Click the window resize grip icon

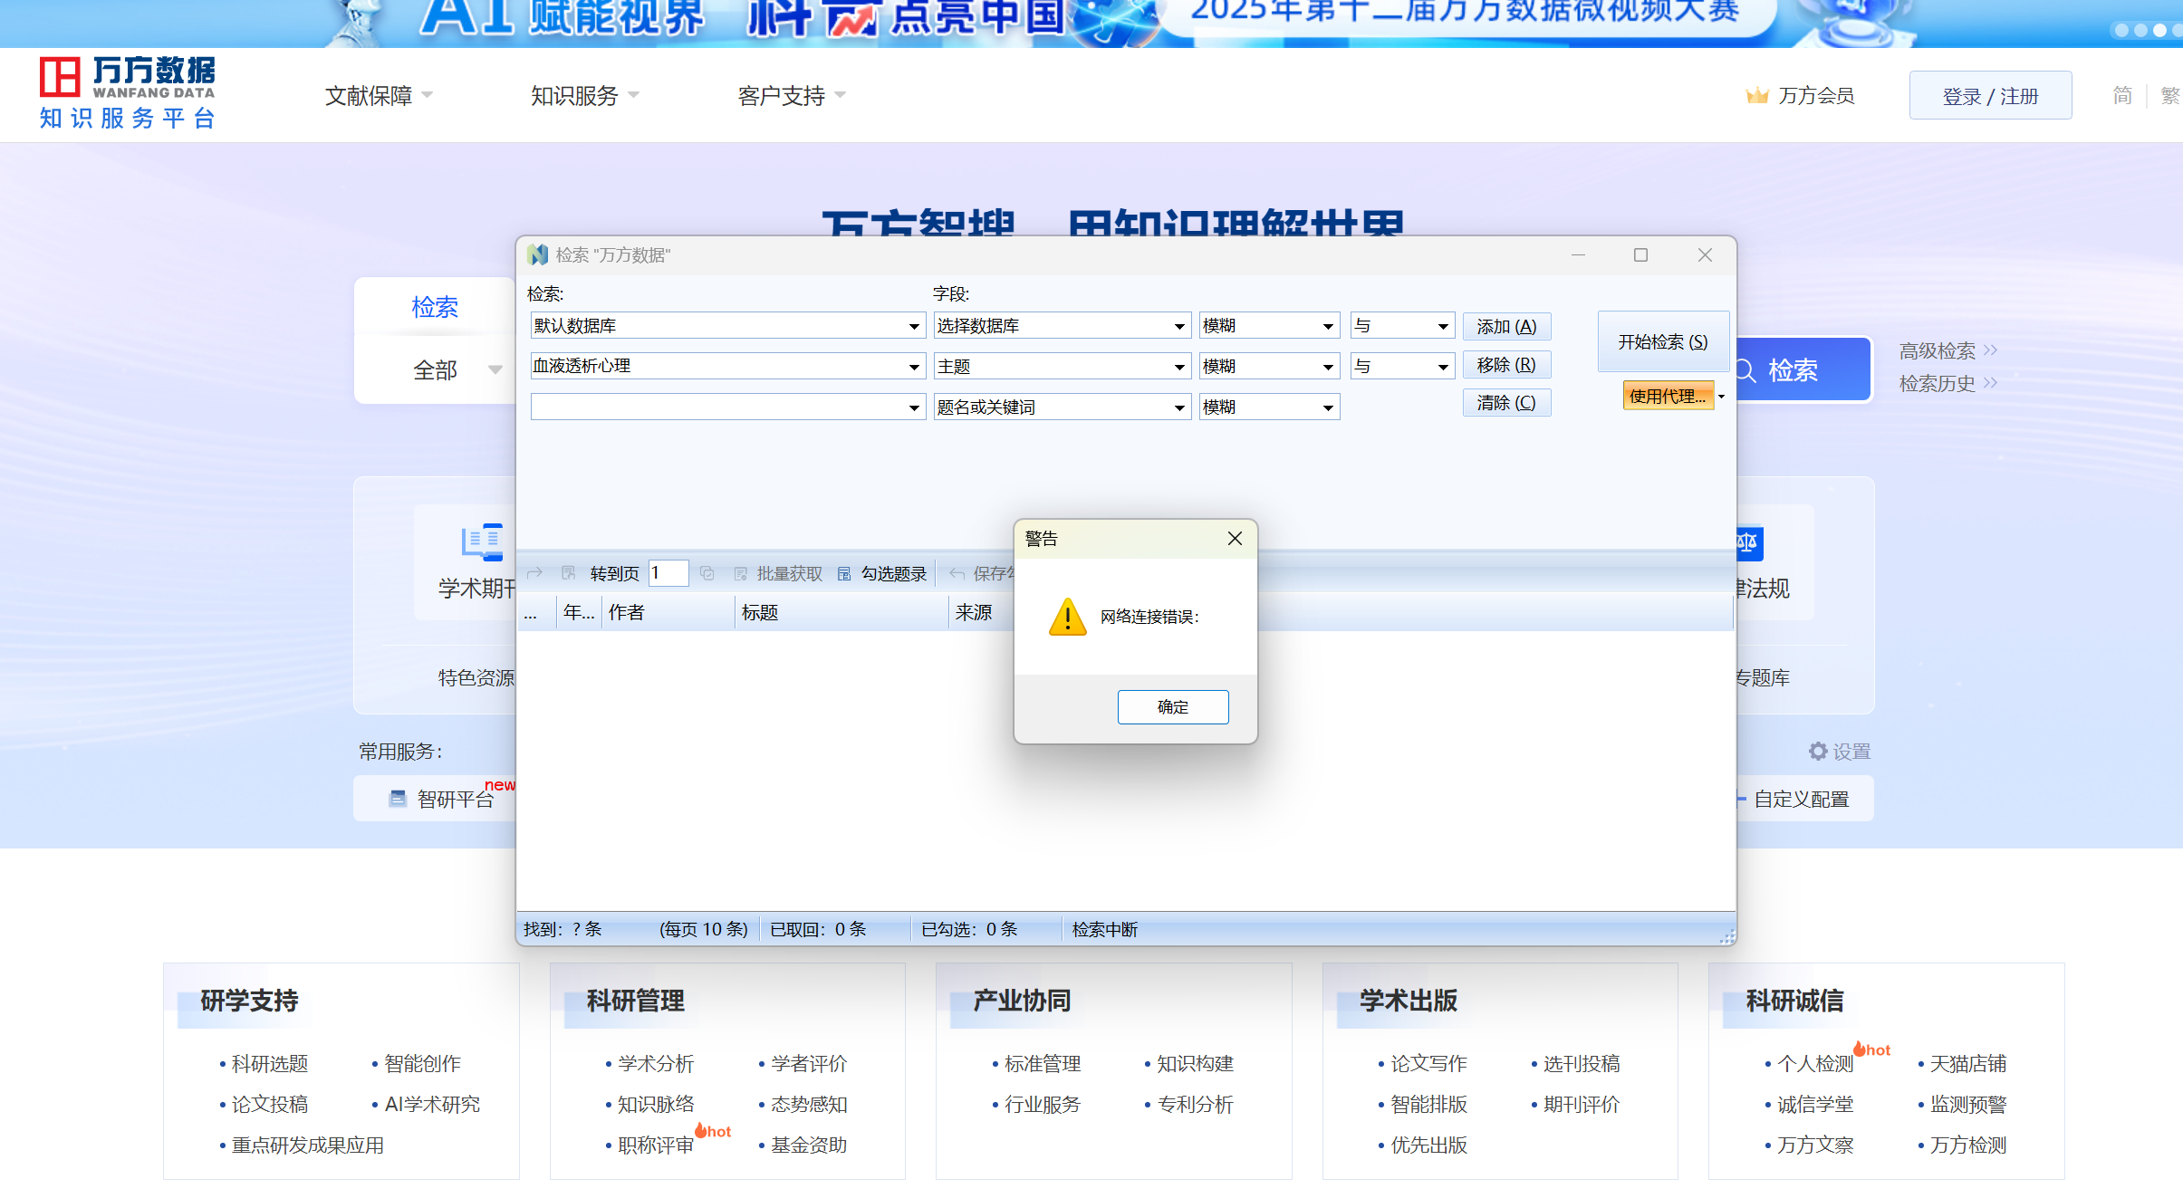1727,936
